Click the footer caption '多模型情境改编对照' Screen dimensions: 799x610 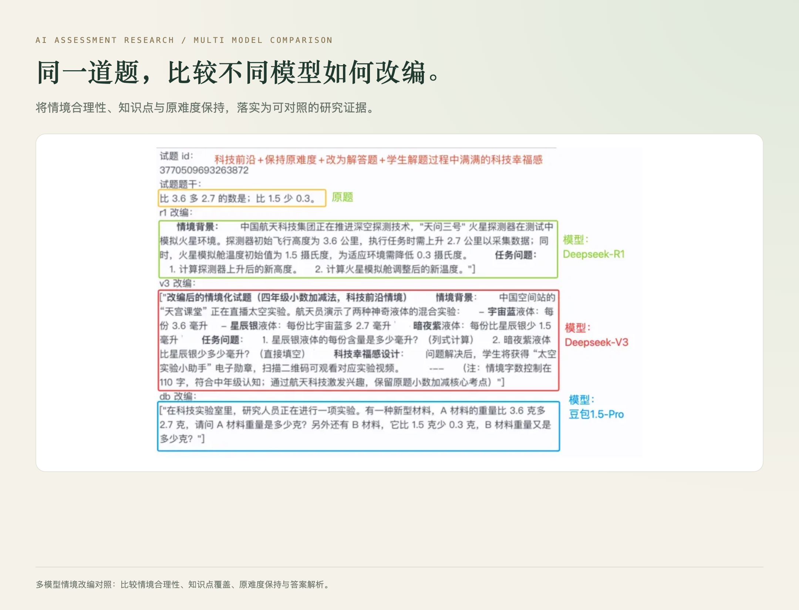click(x=183, y=584)
